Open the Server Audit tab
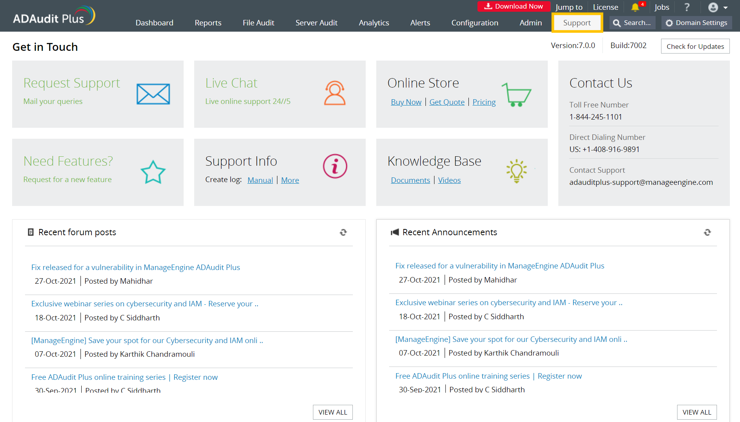 tap(316, 23)
